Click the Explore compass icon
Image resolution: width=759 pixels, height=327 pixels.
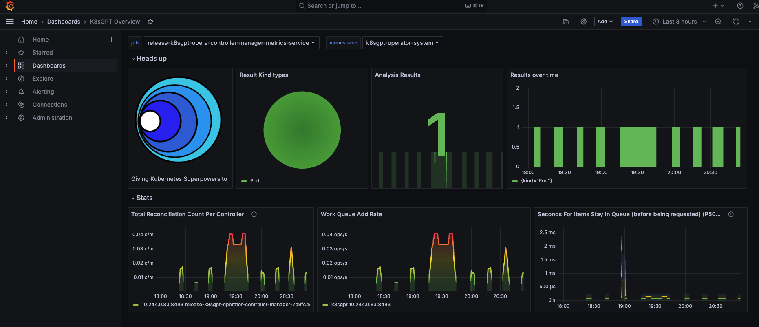[x=21, y=79]
